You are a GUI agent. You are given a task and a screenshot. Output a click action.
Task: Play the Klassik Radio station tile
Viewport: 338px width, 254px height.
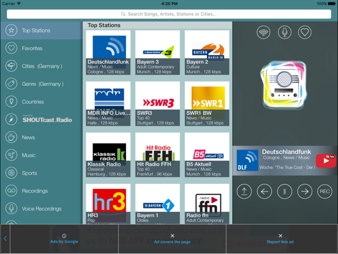point(108,155)
